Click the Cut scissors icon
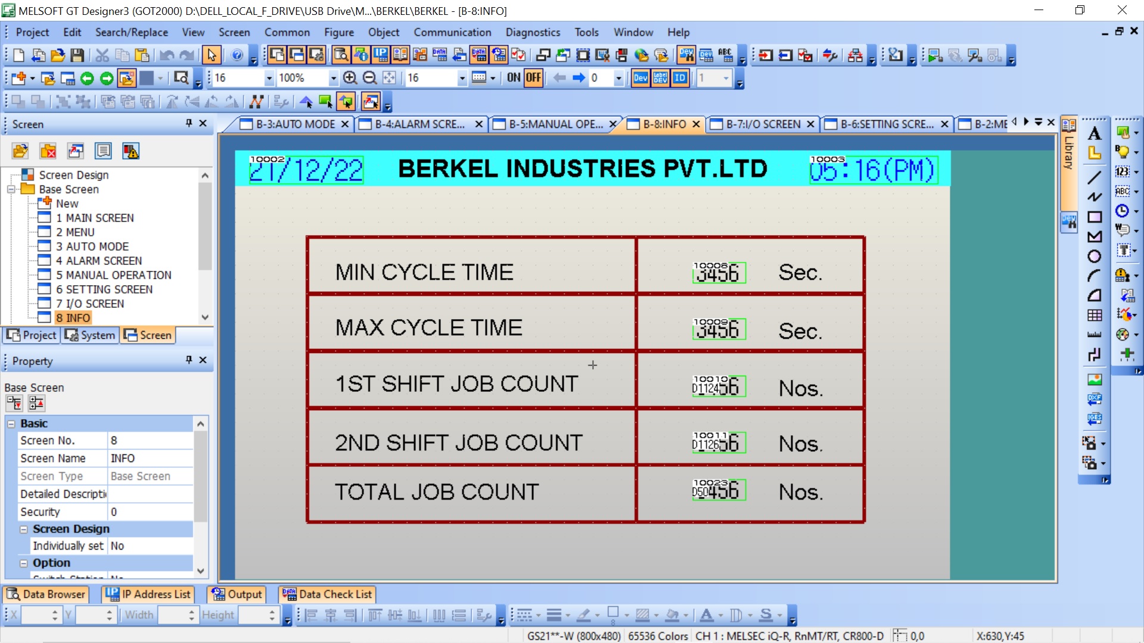Viewport: 1144px width, 643px height. (102, 55)
